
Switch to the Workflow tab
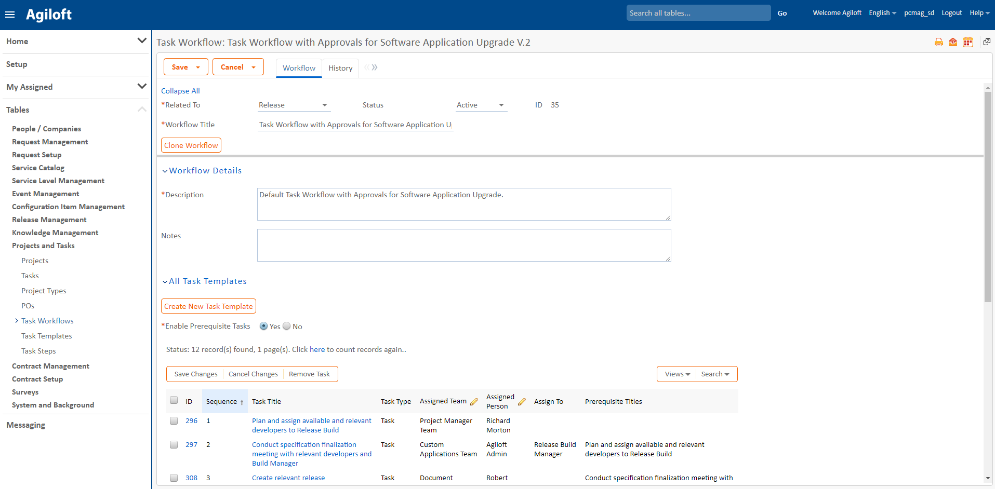299,68
